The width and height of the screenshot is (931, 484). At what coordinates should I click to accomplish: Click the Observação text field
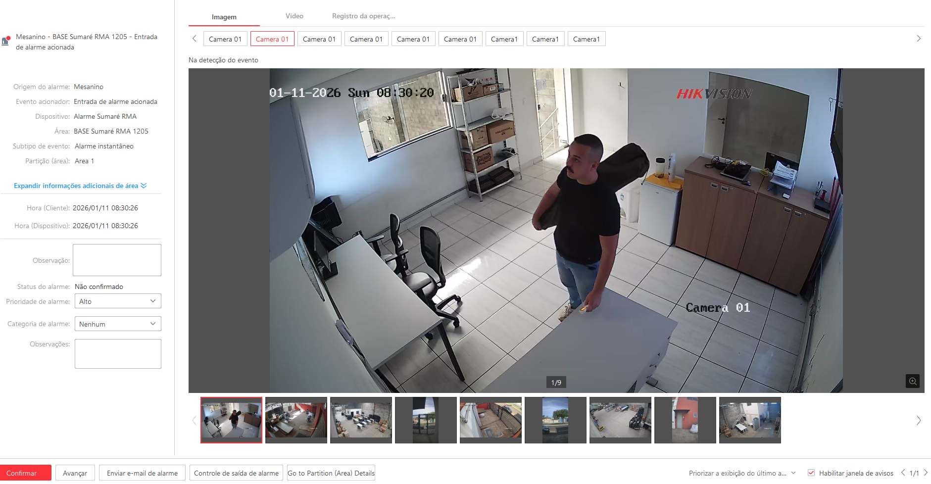tap(117, 260)
